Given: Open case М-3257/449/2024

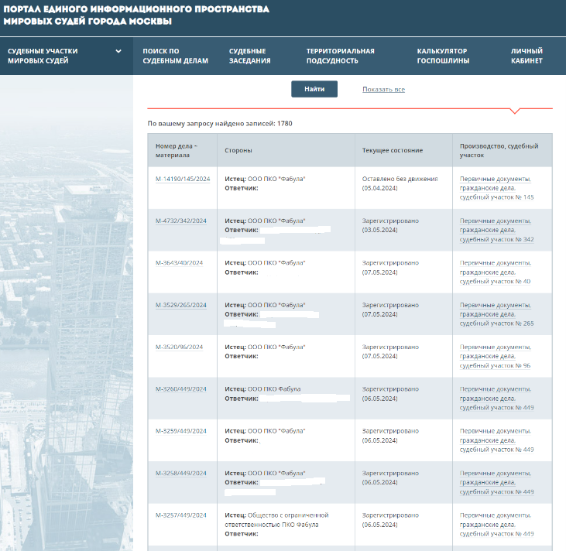Looking at the screenshot, I should (181, 515).
